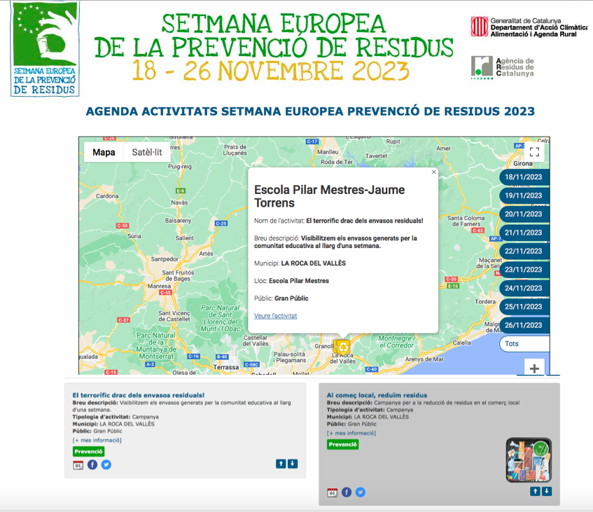Click the Facebook share icon in the first card
Viewport: 593px width, 512px height.
point(92,464)
